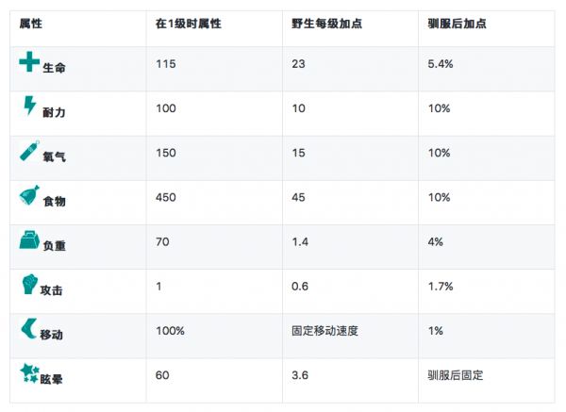Click the 5.4% value in 生命 row
Image resolution: width=566 pixels, height=412 pixels.
tap(440, 64)
